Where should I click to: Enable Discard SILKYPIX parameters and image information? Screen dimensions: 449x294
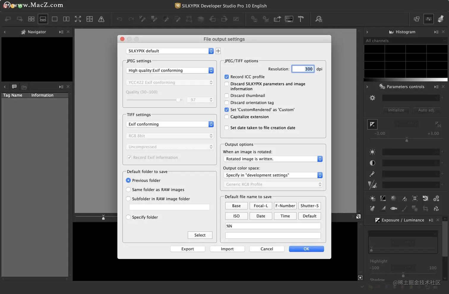pos(227,84)
